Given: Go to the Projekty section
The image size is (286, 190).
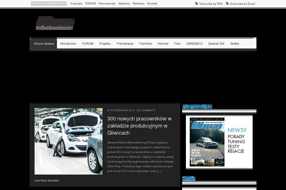Looking at the screenshot, I should (105, 44).
